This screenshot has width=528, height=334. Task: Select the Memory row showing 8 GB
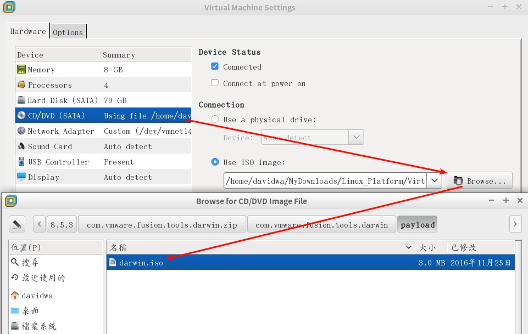103,69
